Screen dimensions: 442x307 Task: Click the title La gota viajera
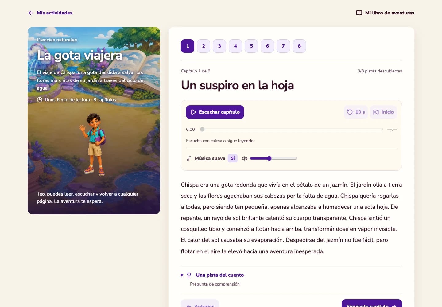coord(79,55)
